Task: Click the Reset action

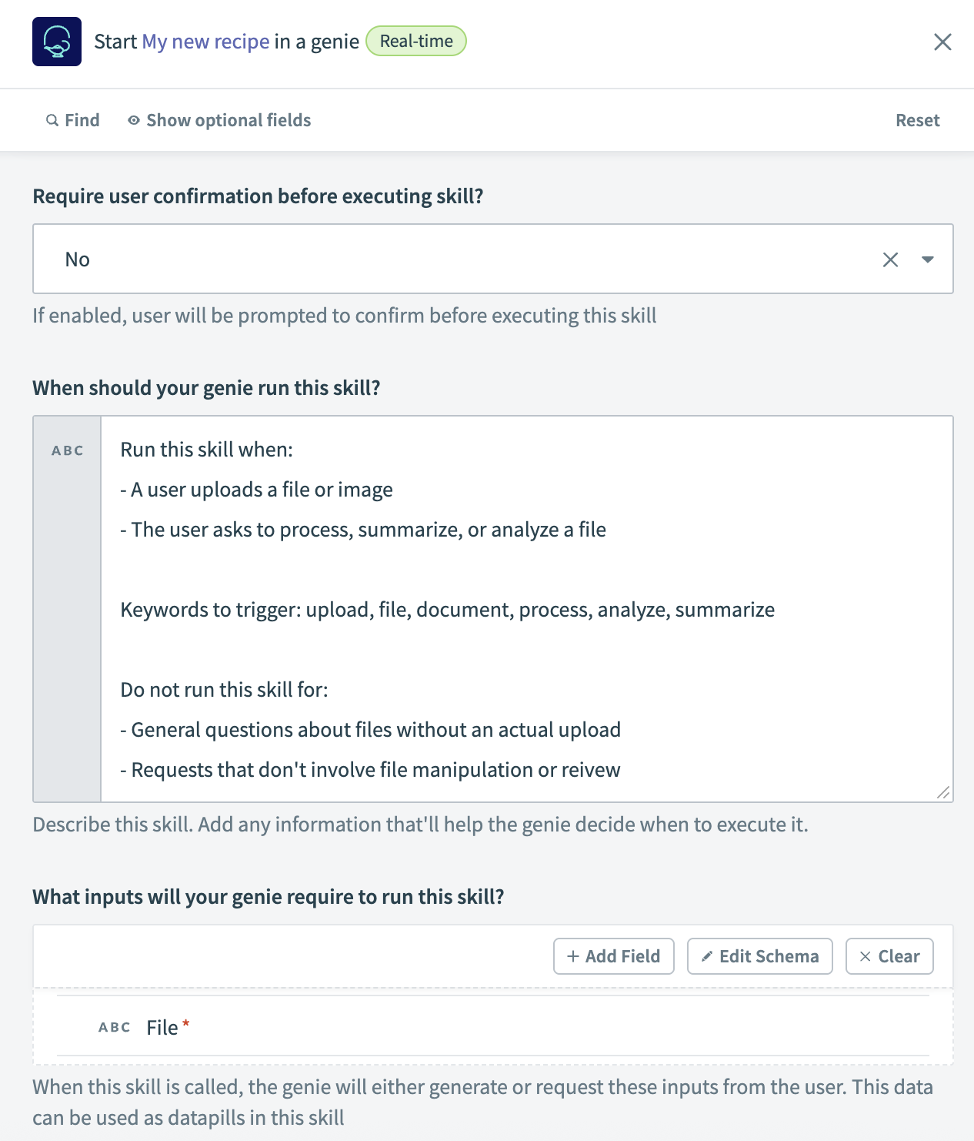Action: [918, 120]
